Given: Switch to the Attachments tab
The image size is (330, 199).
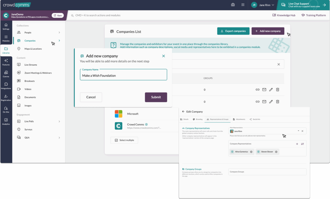Looking at the screenshot, I should click(239, 119).
